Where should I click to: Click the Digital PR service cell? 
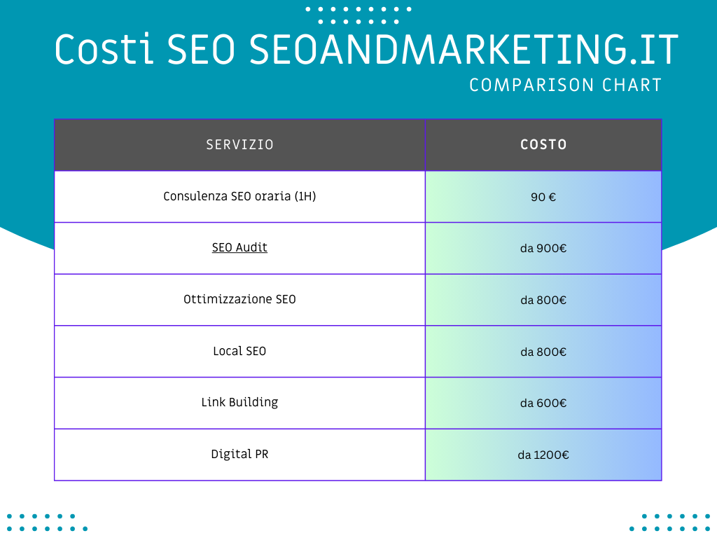point(239,455)
